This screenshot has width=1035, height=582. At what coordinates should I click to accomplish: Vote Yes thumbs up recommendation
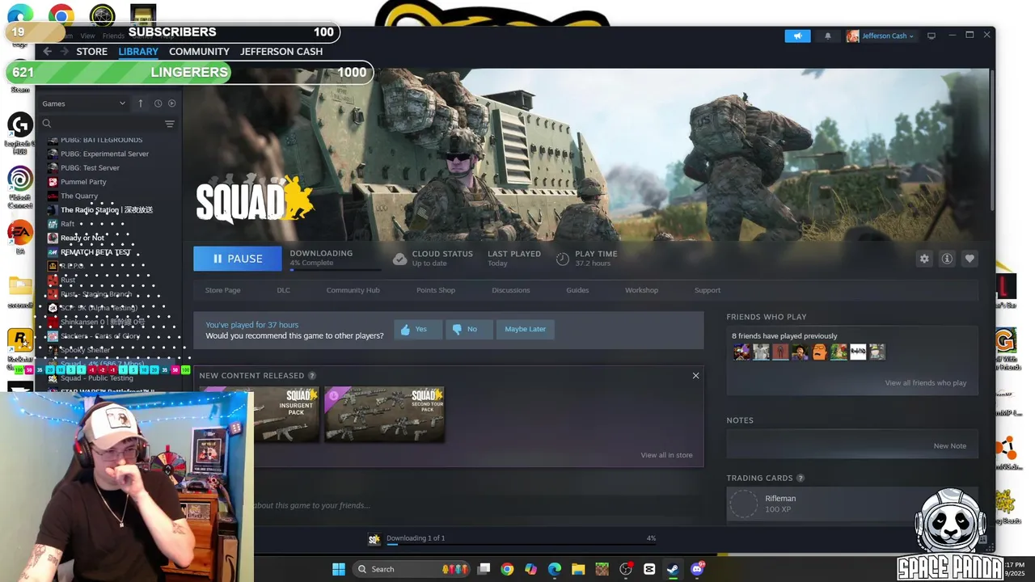coord(418,329)
